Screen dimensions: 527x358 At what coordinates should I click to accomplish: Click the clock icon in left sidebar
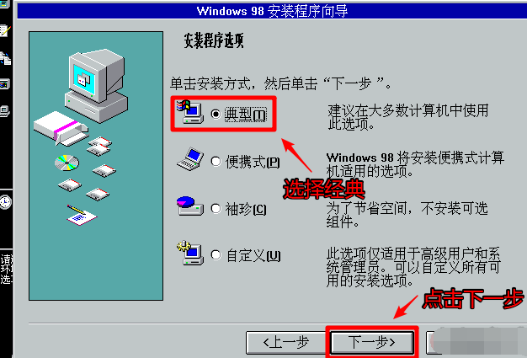(x=5, y=202)
